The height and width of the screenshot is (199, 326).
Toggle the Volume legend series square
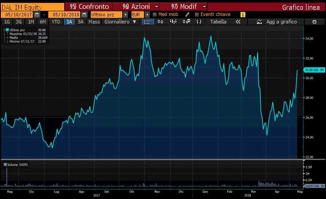(x=5, y=165)
